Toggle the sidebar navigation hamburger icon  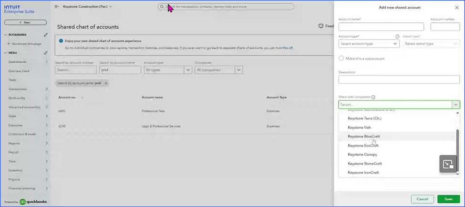coord(57,7)
